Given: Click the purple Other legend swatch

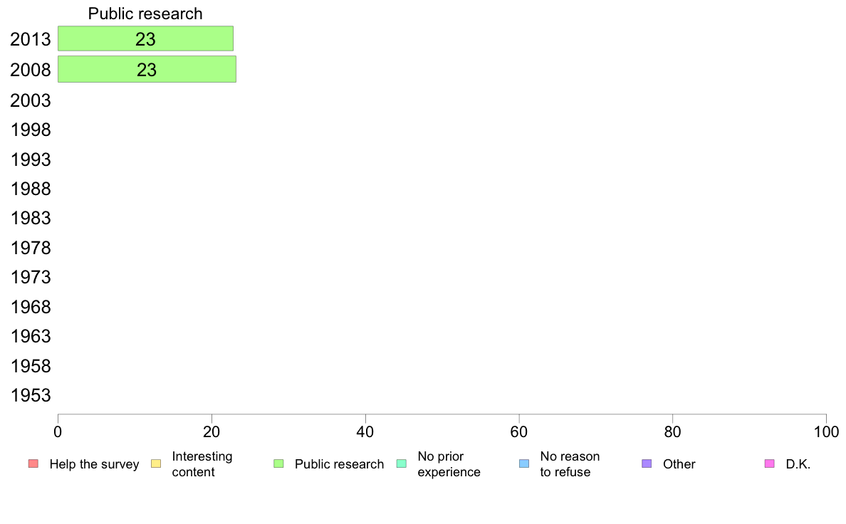Looking at the screenshot, I should coord(647,463).
